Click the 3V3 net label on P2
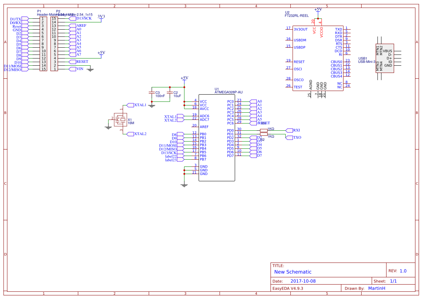 click(x=102, y=16)
